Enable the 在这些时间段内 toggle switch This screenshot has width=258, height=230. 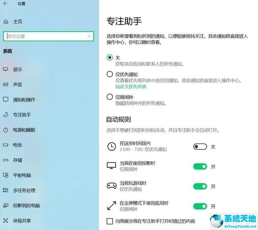click(x=200, y=147)
